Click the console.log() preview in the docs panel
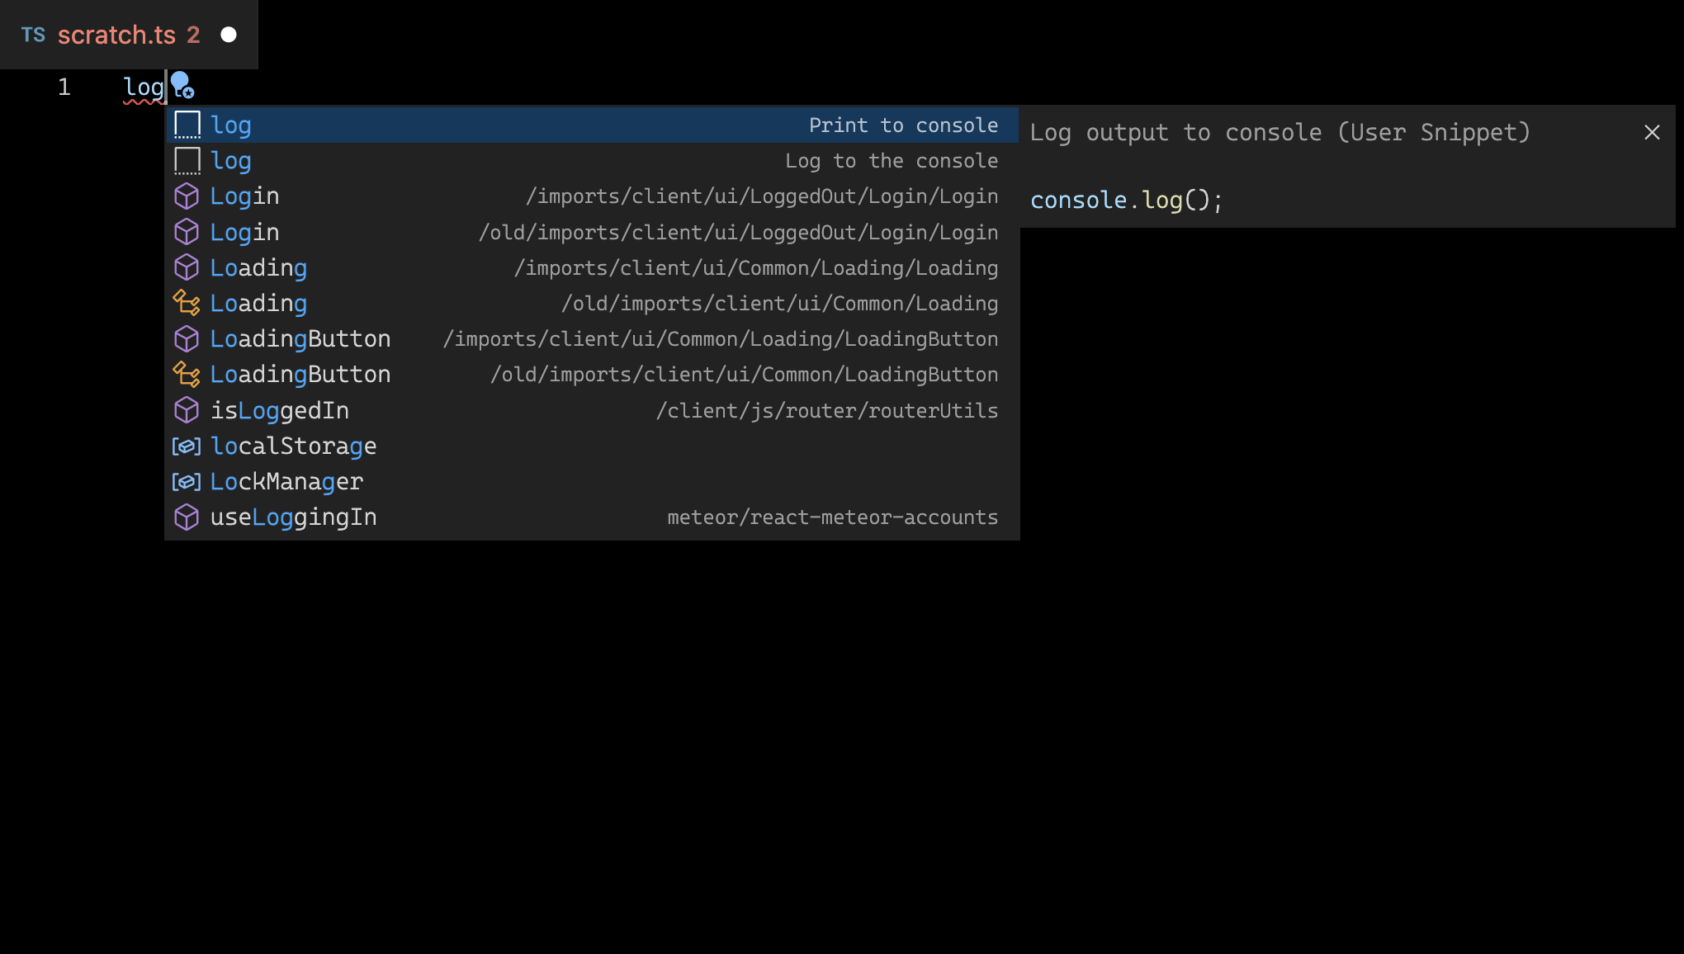1684x954 pixels. (1127, 199)
